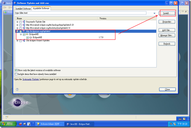Select the version 1.7.9 cell
191x128 pixels.
click(x=101, y=37)
